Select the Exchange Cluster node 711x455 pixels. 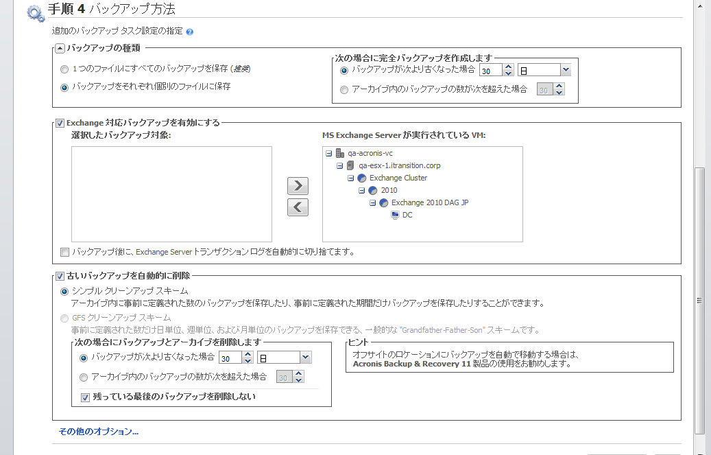point(398,178)
